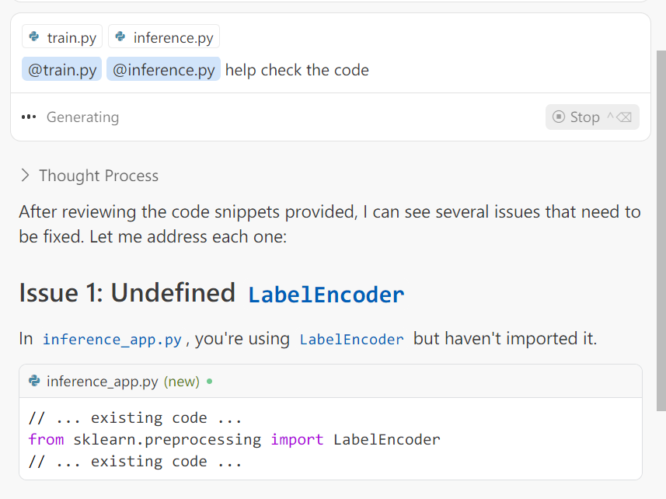Click the green dot next to (new)
Image resolution: width=666 pixels, height=499 pixels.
[x=209, y=382]
